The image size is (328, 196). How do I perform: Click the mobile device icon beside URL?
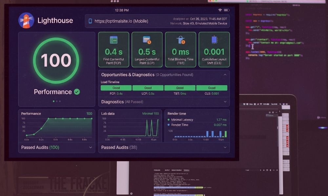pos(90,21)
